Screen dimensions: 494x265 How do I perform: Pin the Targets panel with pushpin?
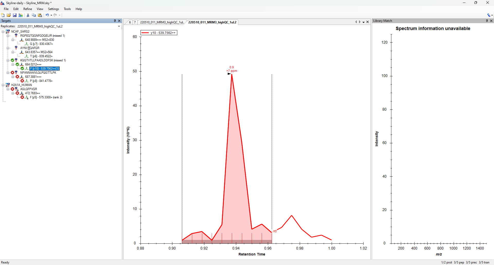coord(115,21)
